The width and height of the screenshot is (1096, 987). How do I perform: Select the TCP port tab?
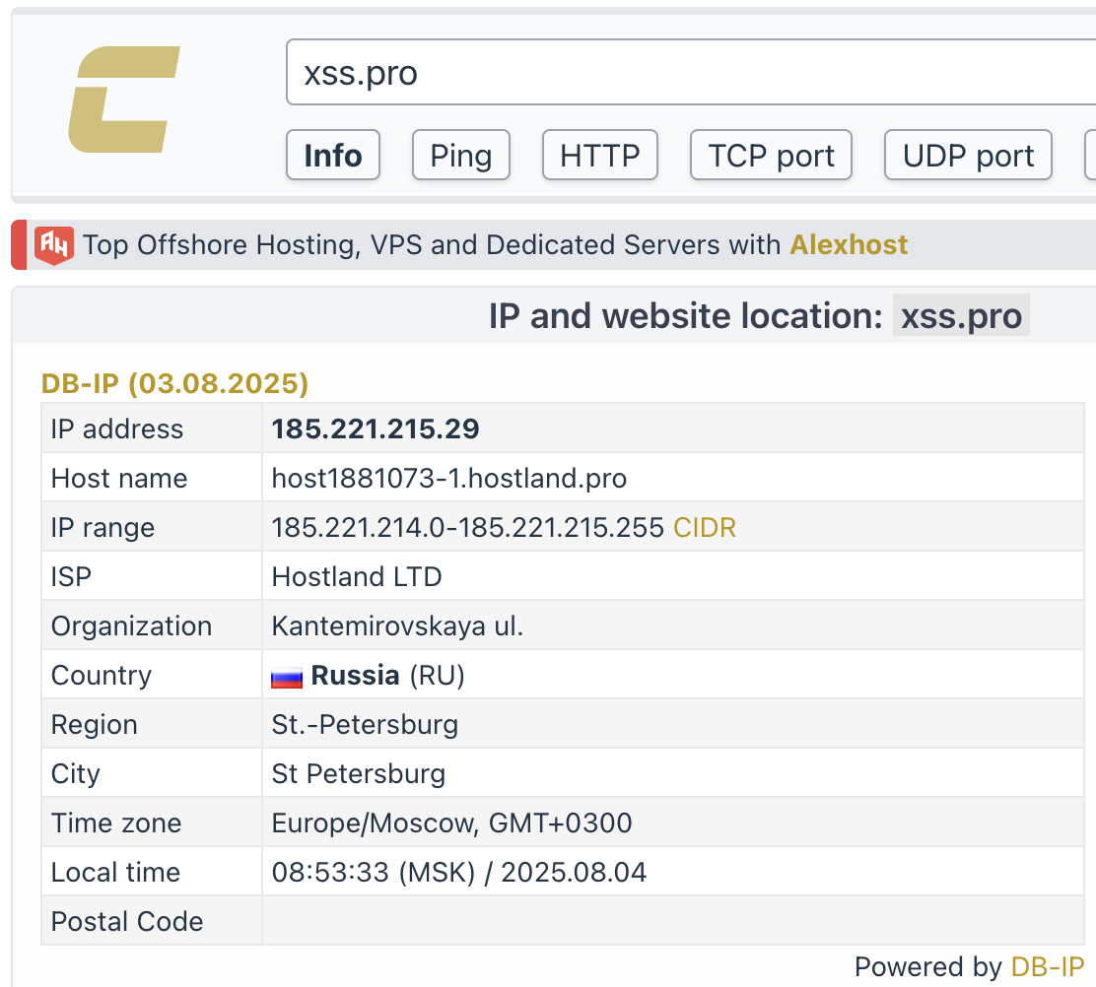click(x=771, y=156)
